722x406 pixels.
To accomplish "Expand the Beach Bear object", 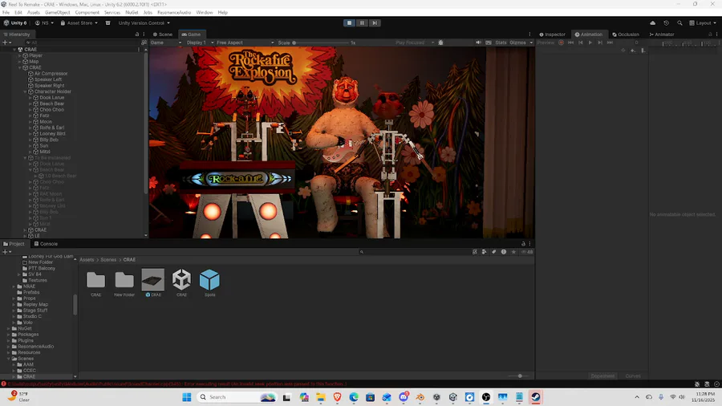I will pyautogui.click(x=30, y=104).
